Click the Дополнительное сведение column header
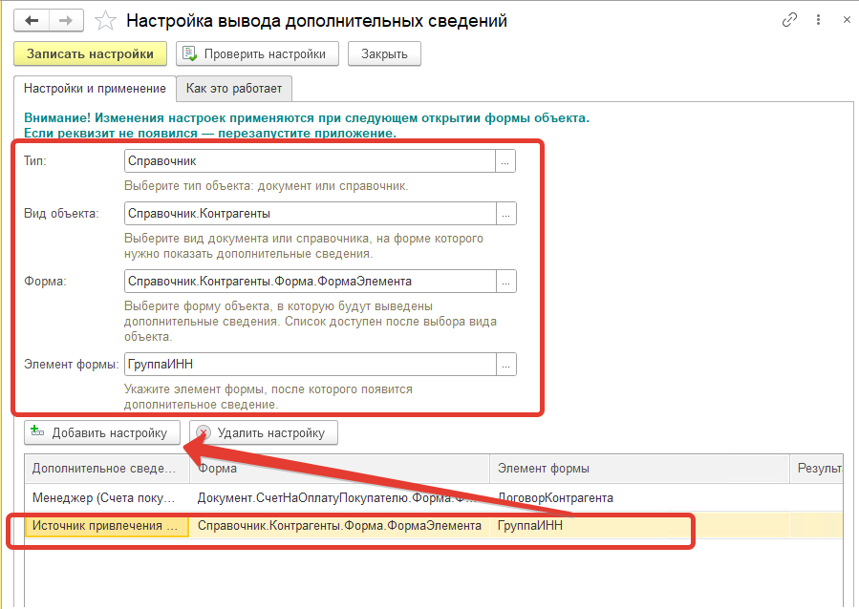The height and width of the screenshot is (609, 859). pyautogui.click(x=107, y=469)
